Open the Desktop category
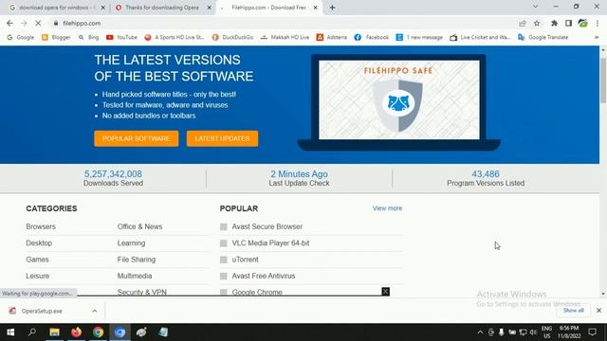This screenshot has width=607, height=341. point(39,242)
